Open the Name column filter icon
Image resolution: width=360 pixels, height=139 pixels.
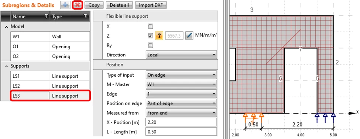(x=46, y=16)
